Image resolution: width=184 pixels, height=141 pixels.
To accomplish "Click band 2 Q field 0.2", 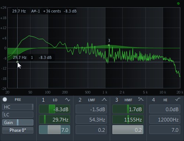I will pyautogui.click(x=91, y=130).
